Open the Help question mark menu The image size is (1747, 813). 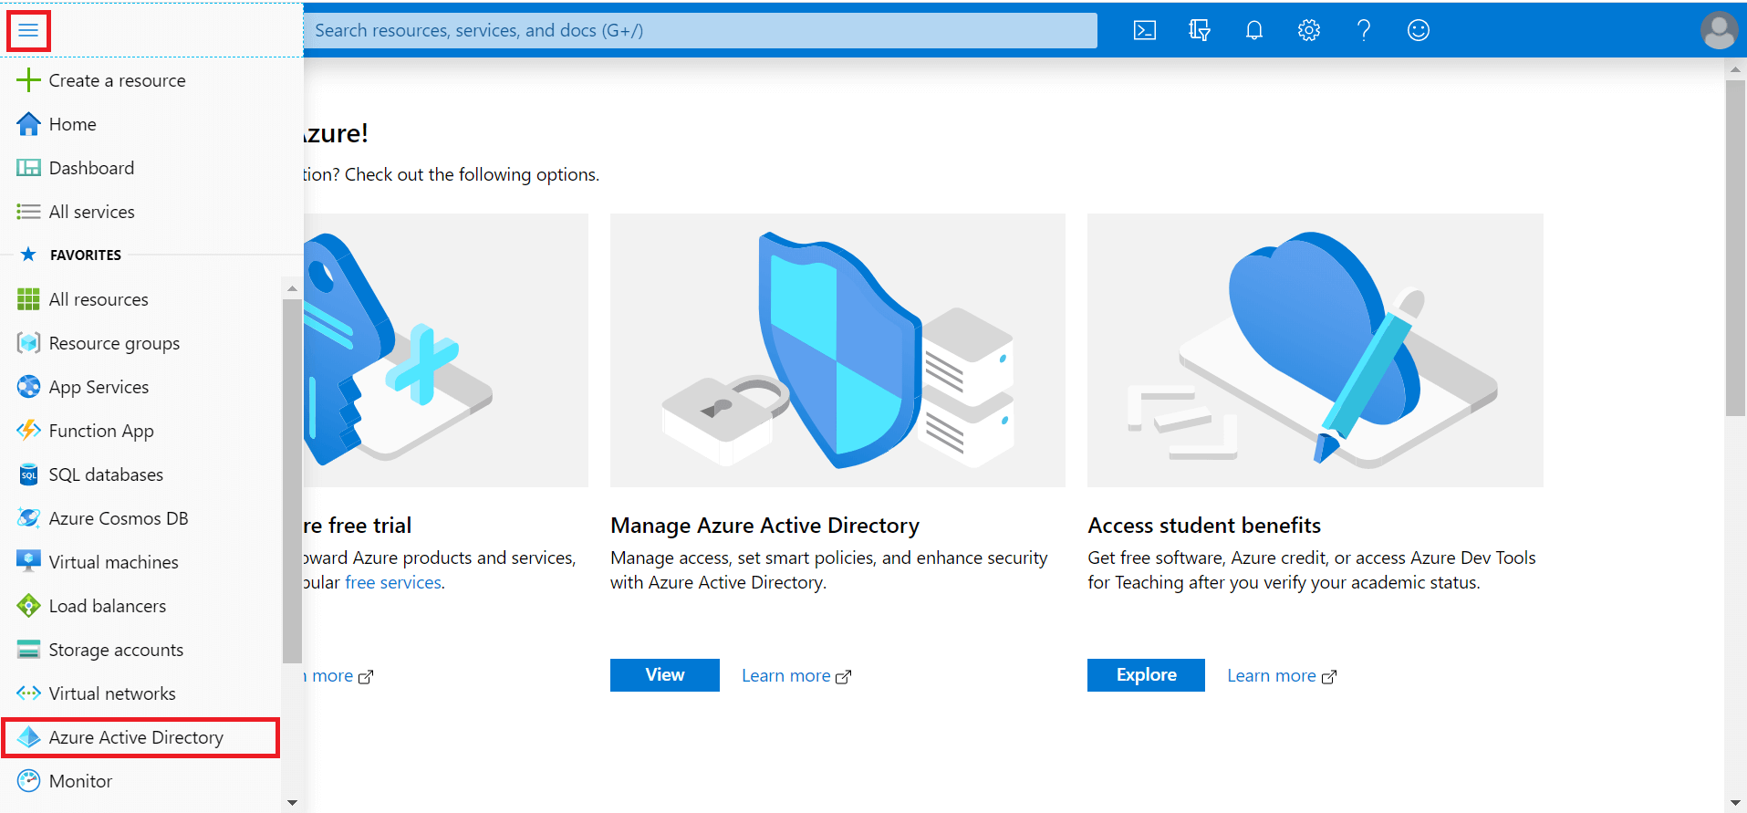pos(1364,30)
